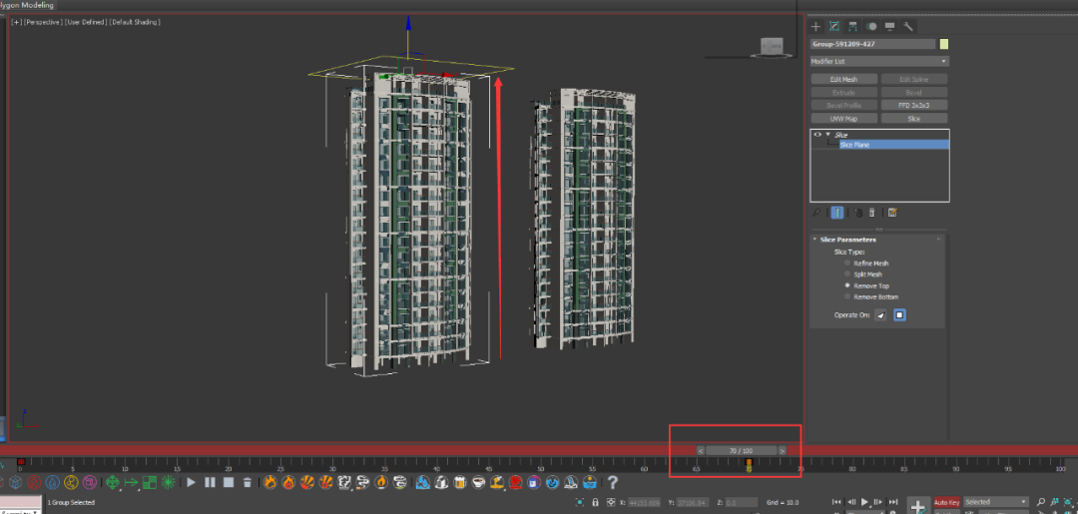Apply the UVW Map modifier button
The image size is (1078, 514).
843,118
